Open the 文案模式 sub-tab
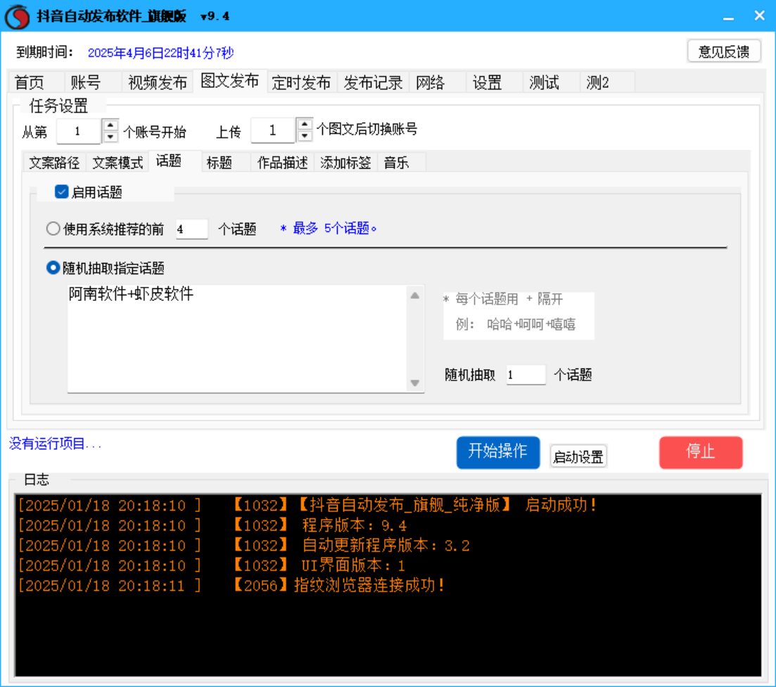 coord(117,162)
